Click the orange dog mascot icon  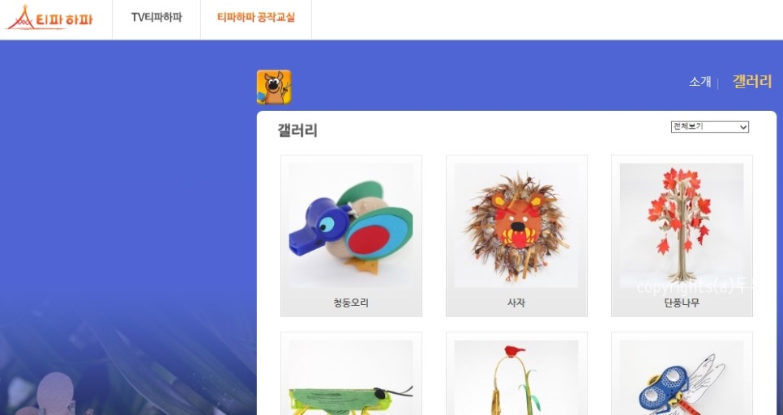click(274, 87)
